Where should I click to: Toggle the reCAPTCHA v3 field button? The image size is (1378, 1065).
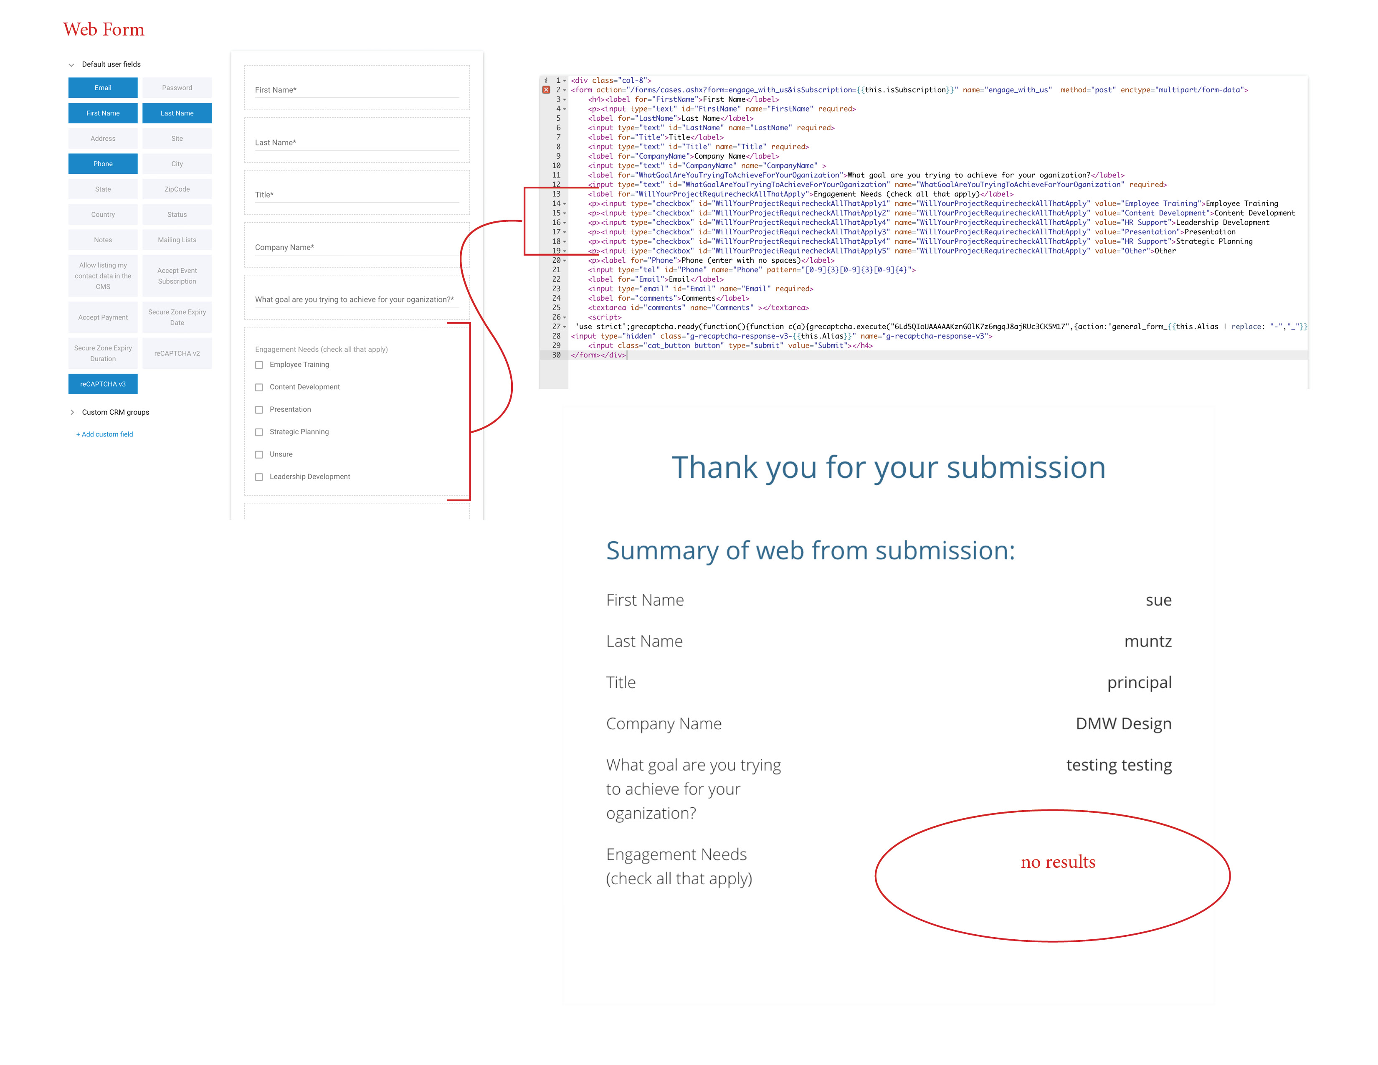[x=103, y=383]
